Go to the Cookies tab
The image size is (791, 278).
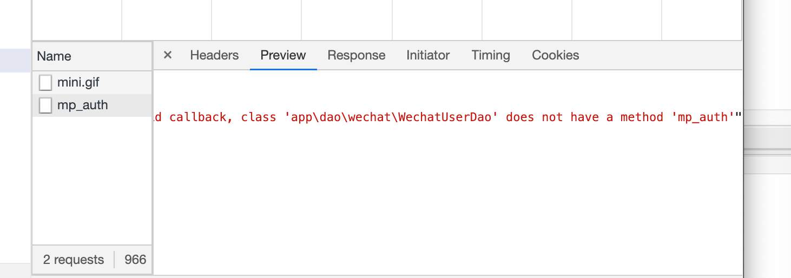click(556, 55)
